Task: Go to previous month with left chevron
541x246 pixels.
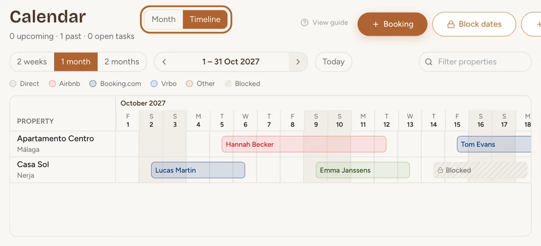Action: click(x=164, y=62)
